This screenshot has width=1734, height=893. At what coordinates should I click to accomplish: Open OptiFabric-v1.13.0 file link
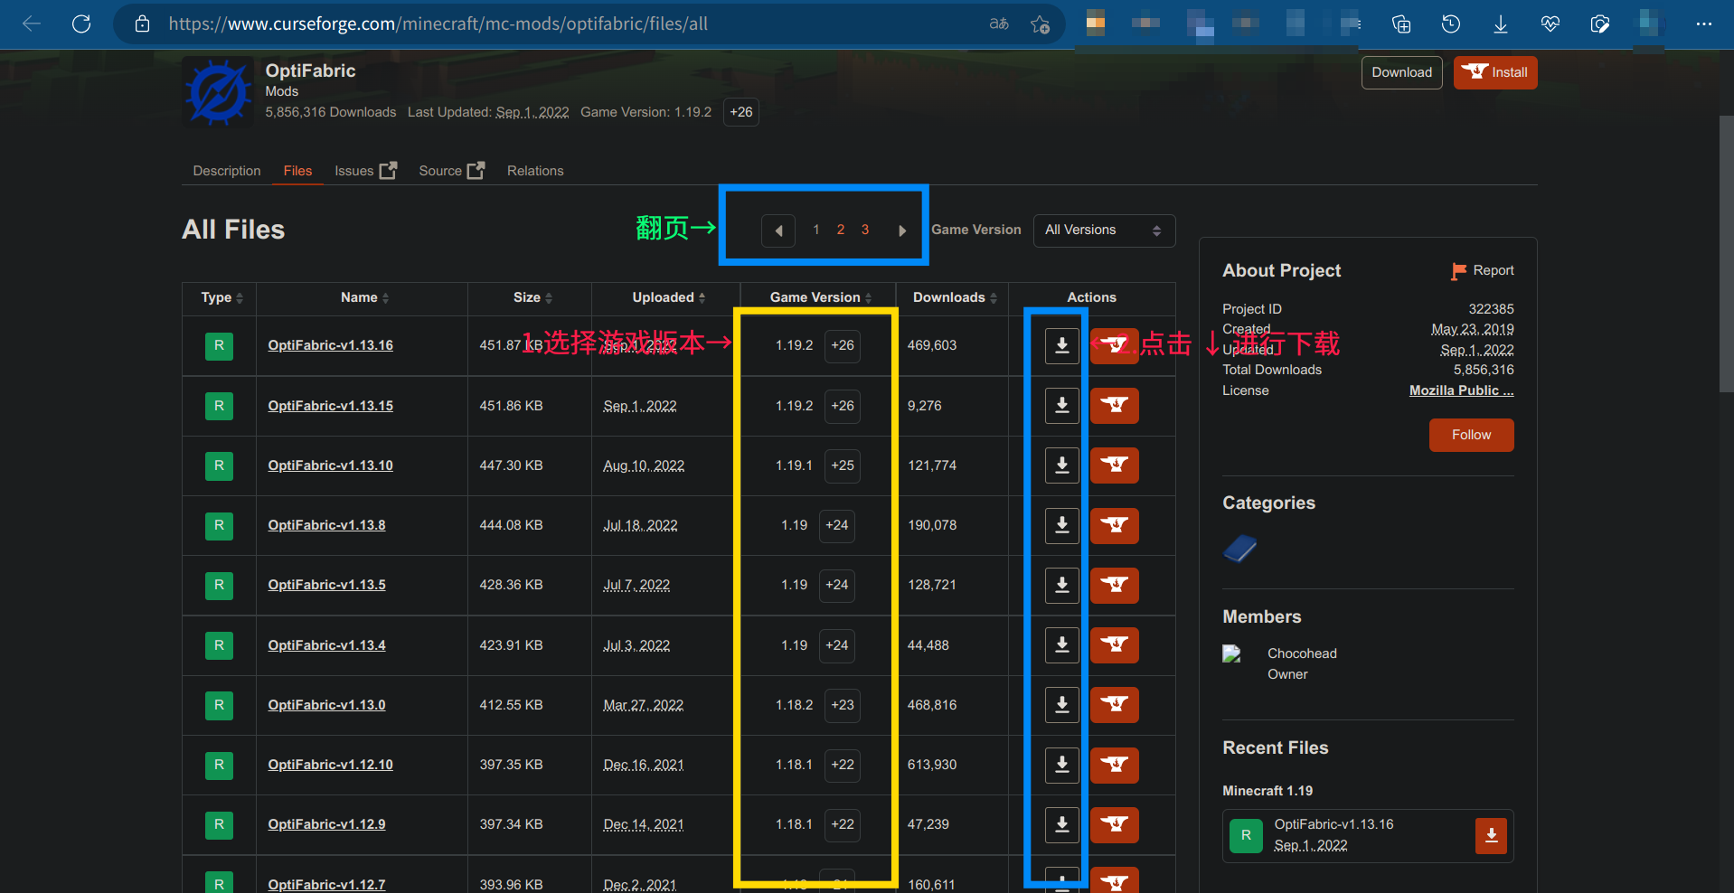click(326, 705)
